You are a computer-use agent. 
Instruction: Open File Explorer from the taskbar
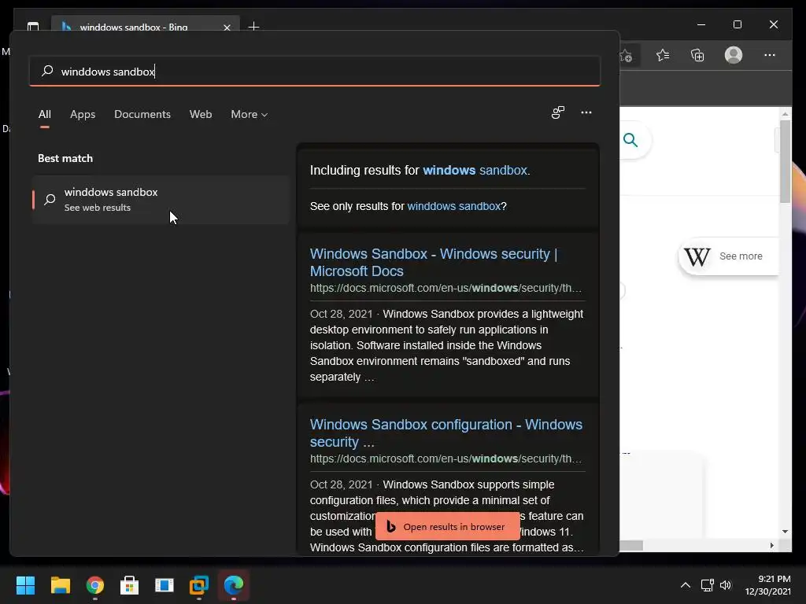pyautogui.click(x=60, y=585)
